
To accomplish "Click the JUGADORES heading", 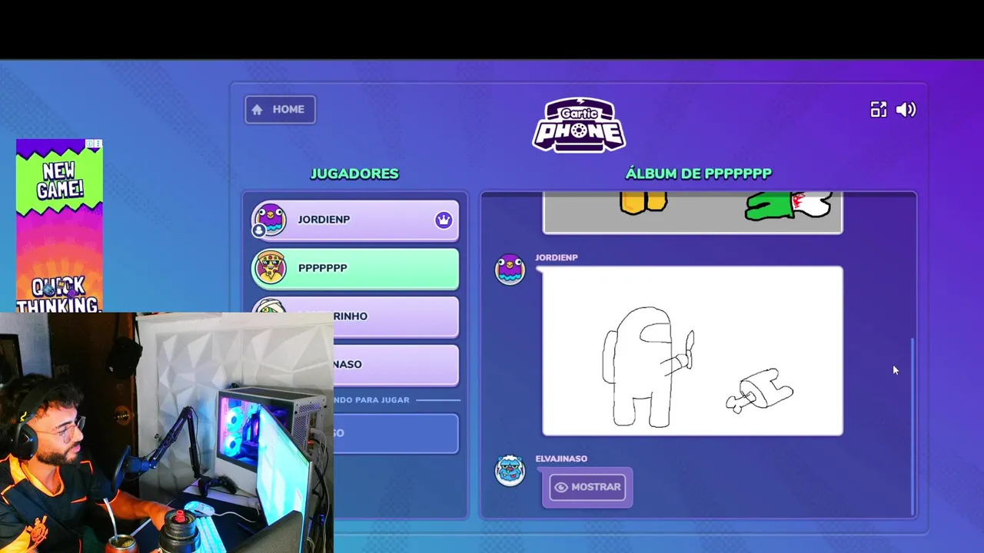I will [x=354, y=174].
